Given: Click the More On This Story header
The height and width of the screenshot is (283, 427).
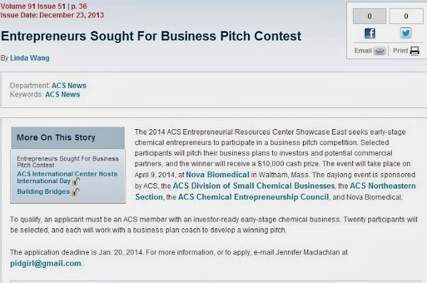Looking at the screenshot, I should tap(68, 138).
